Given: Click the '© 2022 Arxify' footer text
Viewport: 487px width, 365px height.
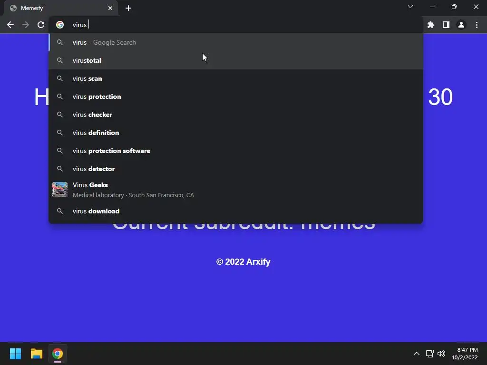Looking at the screenshot, I should pyautogui.click(x=243, y=262).
